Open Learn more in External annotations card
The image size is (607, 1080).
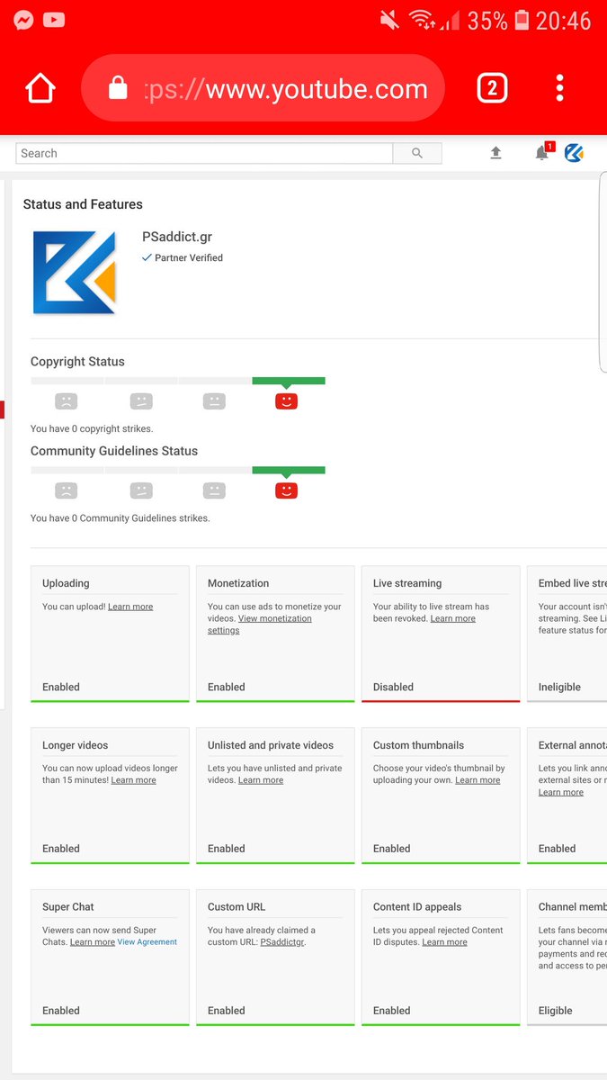point(561,792)
